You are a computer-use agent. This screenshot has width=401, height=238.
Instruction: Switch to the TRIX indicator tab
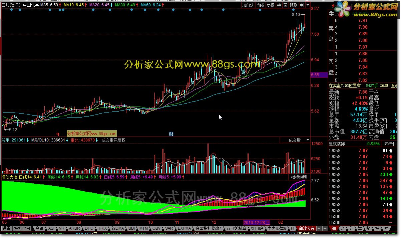coord(102,228)
